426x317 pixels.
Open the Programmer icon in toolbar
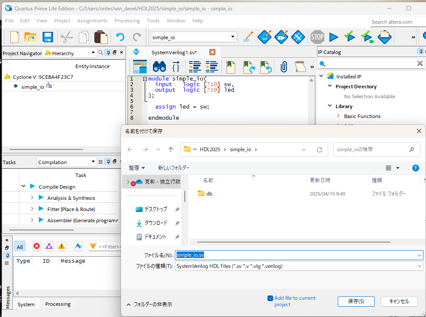coord(384,37)
